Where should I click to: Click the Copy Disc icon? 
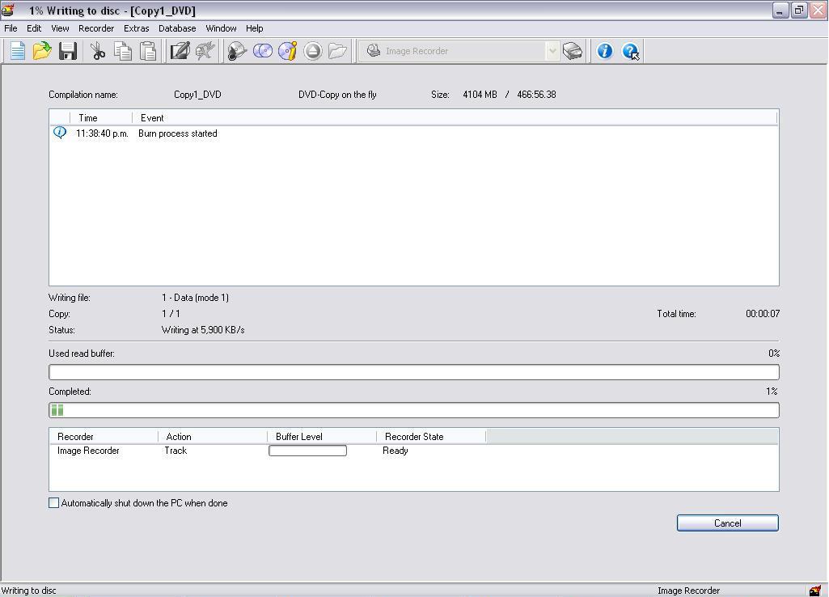click(x=263, y=51)
